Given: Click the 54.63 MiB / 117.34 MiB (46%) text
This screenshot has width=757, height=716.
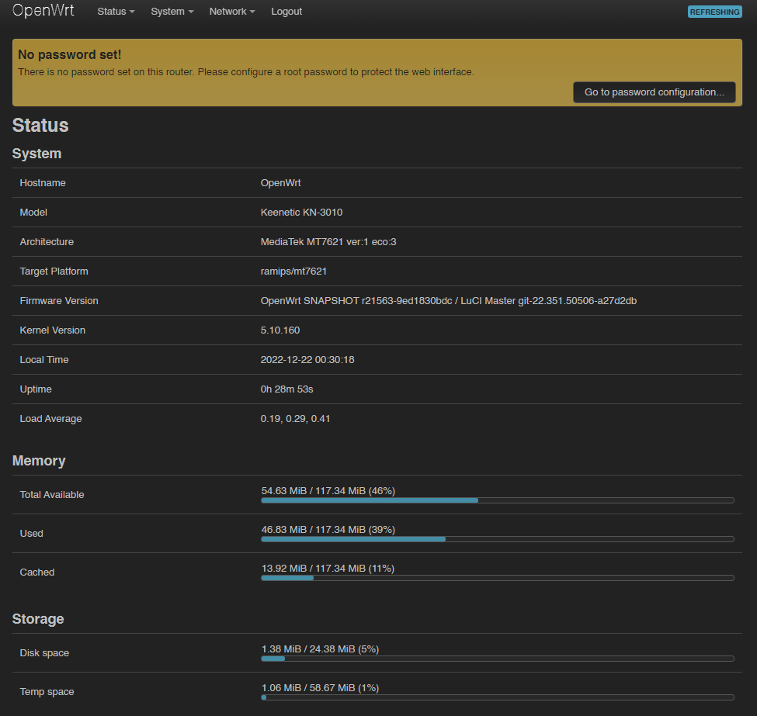Looking at the screenshot, I should pyautogui.click(x=328, y=491).
